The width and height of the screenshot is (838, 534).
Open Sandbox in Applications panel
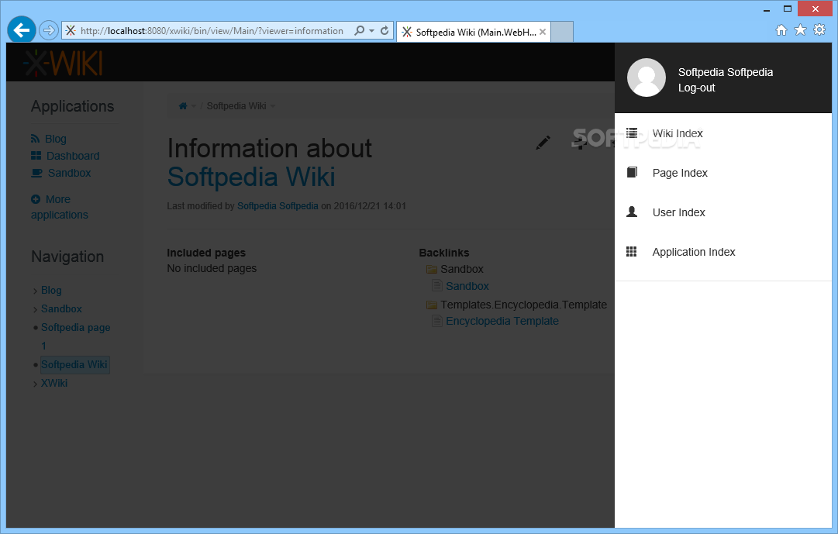tap(70, 173)
